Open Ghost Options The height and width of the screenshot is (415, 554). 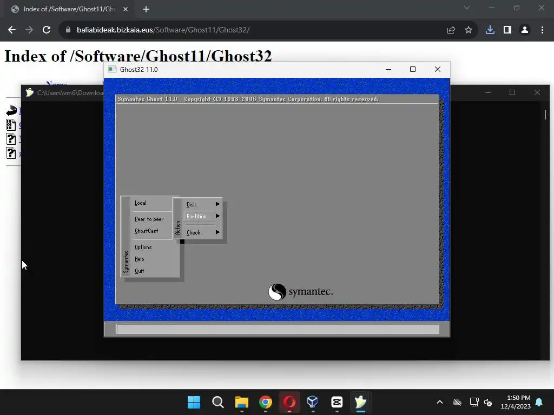(x=143, y=247)
